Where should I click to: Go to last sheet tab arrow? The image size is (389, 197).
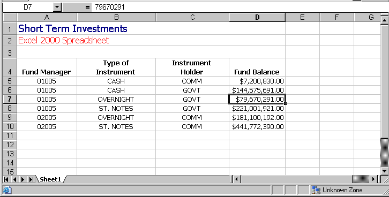click(x=31, y=179)
